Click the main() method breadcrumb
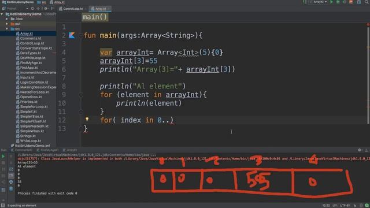The image size is (370, 208). coord(95,17)
